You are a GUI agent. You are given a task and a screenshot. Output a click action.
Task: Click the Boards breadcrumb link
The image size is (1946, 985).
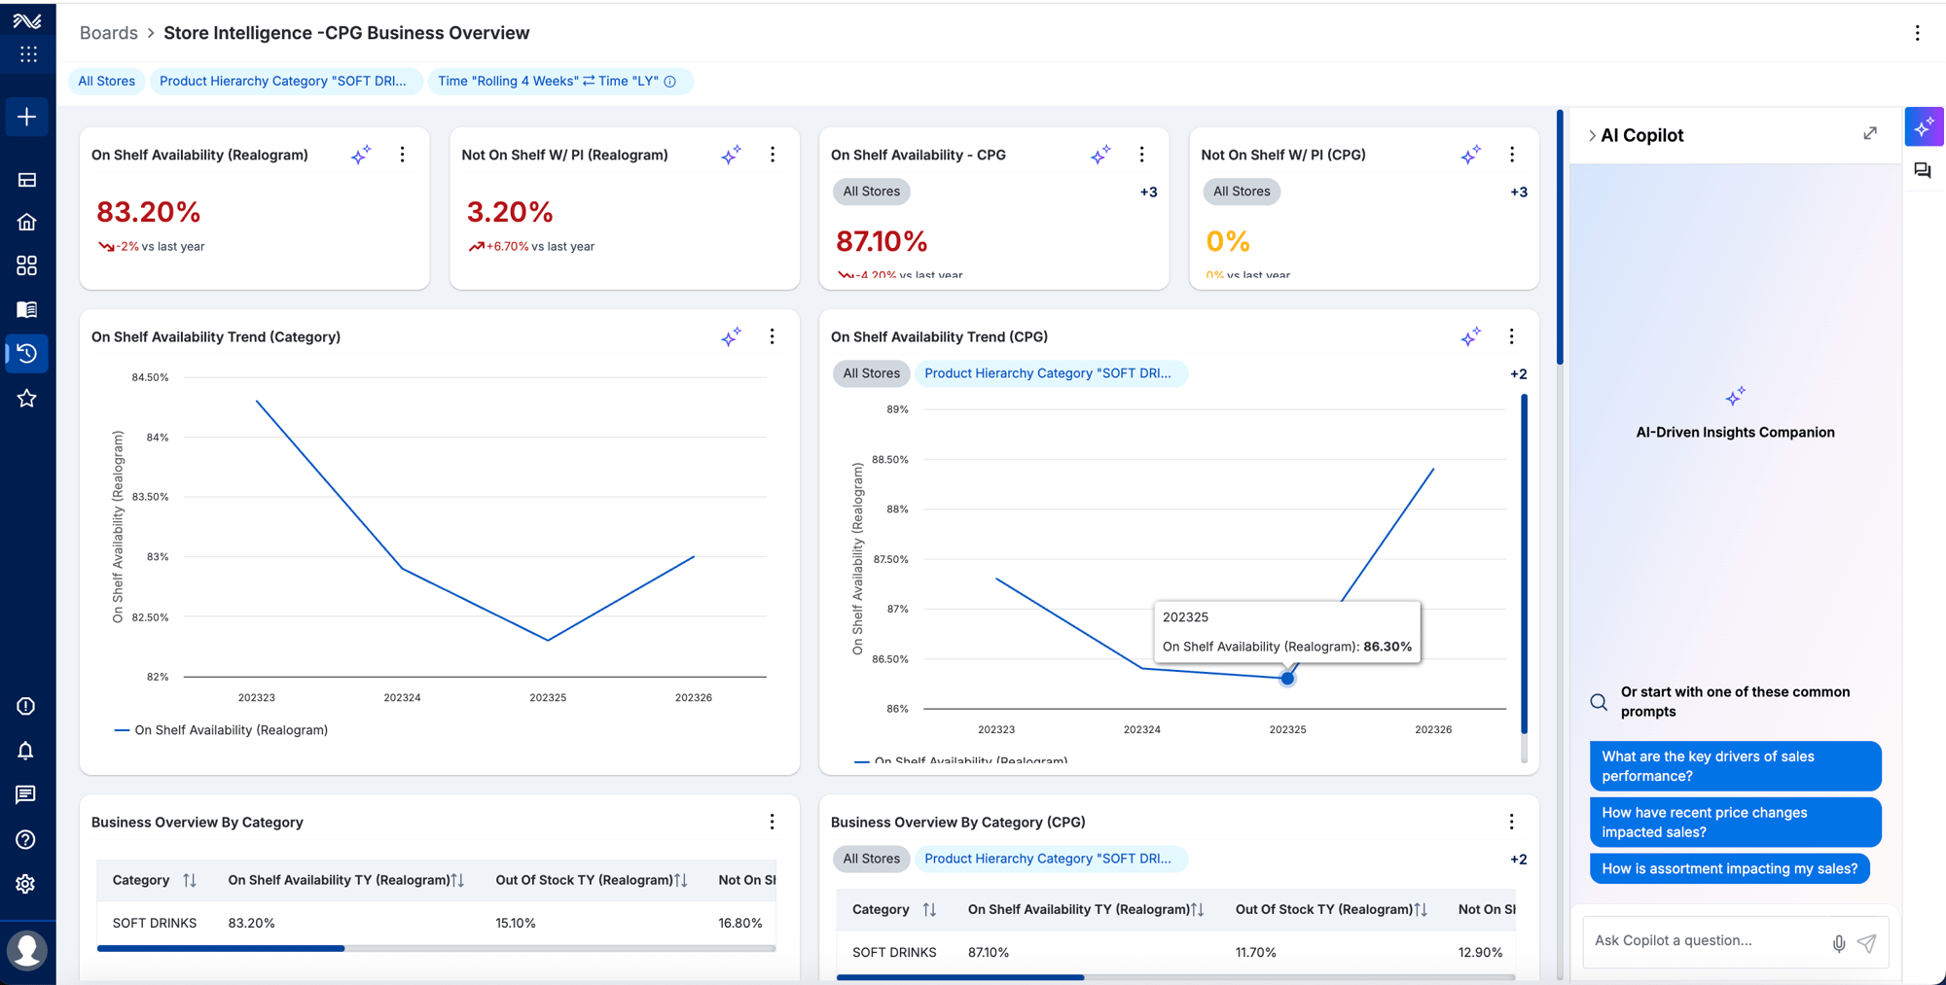coord(108,33)
